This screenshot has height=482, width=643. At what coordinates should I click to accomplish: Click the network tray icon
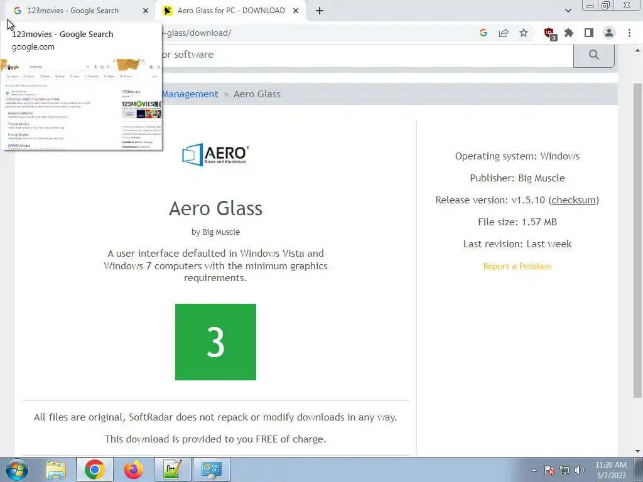pos(565,470)
